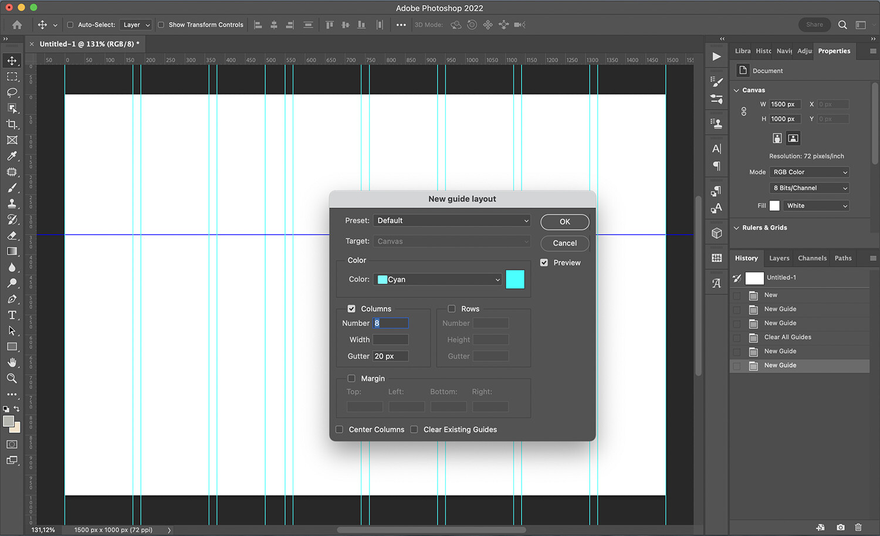The image size is (880, 536).
Task: Switch to the Channels tab
Action: tap(812, 258)
